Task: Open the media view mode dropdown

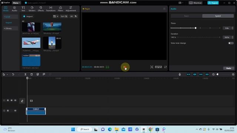Action: tap(56, 16)
